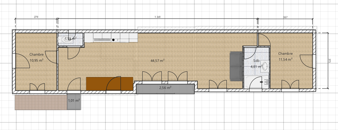Click the 1,53 m² toilet room label
Viewport: 338px width, 130px height.
(x=70, y=39)
